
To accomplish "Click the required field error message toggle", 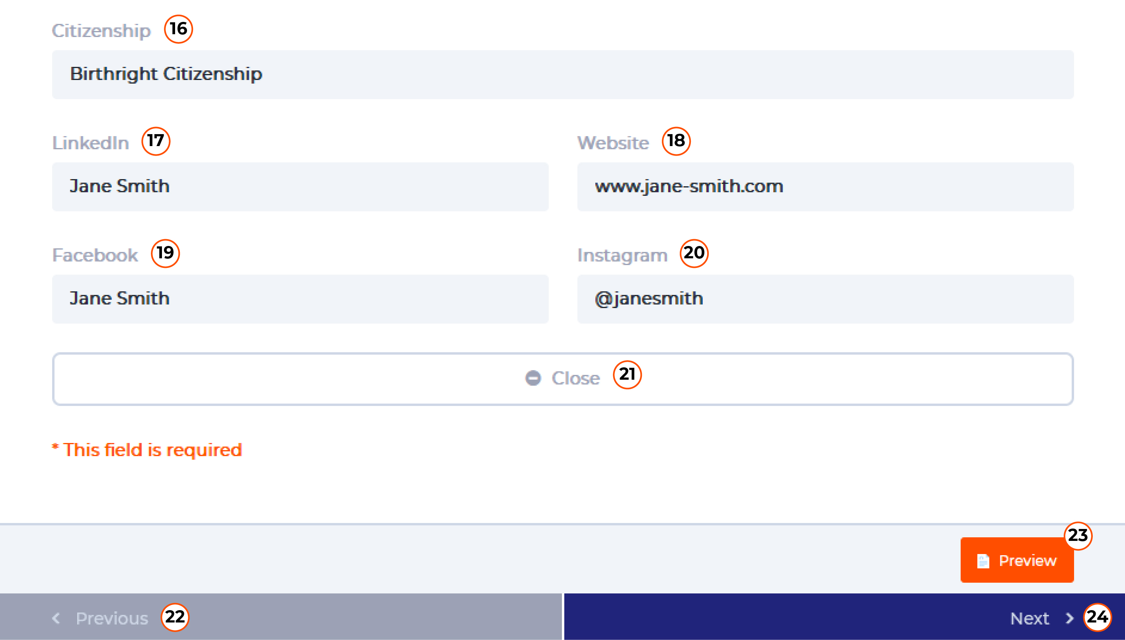I will (x=147, y=448).
